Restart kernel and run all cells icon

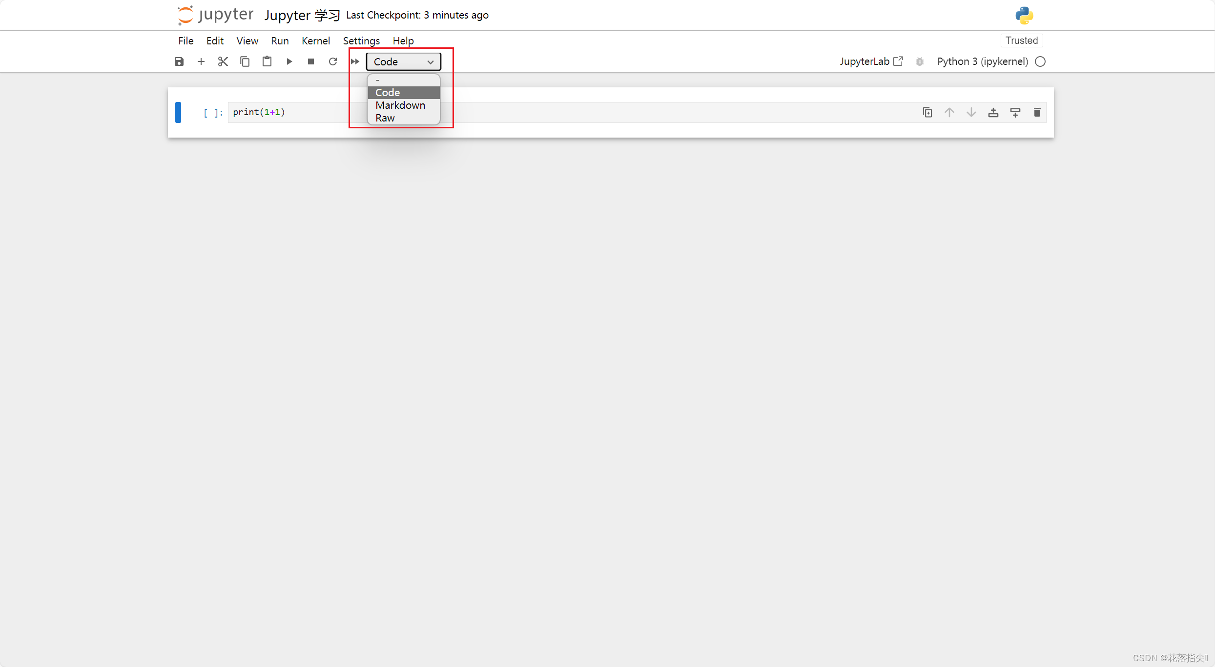[x=355, y=61]
